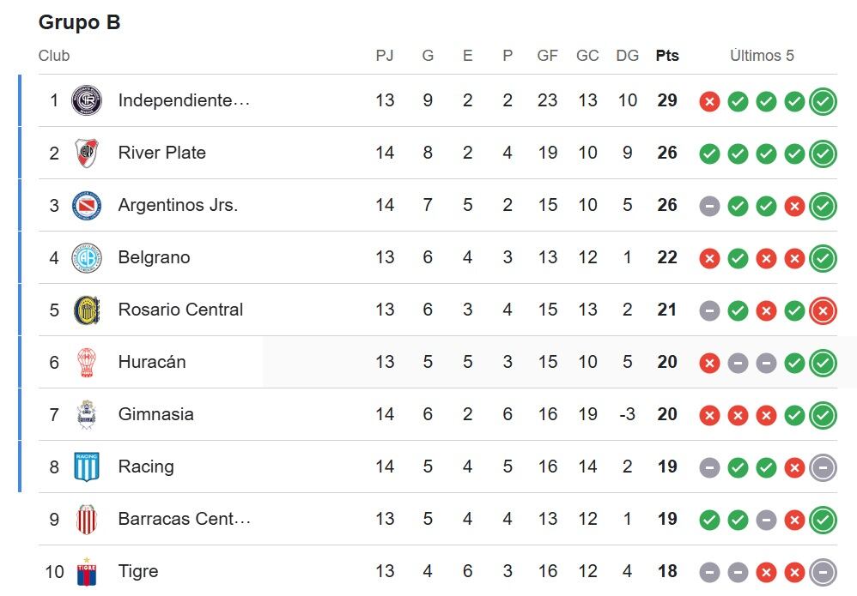Image resolution: width=857 pixels, height=596 pixels.
Task: Expand the Barracas Central shortened name
Action: point(184,519)
